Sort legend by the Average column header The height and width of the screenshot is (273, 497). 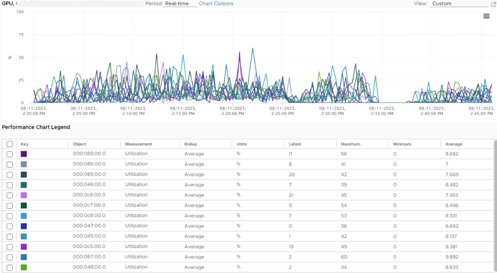(454, 144)
